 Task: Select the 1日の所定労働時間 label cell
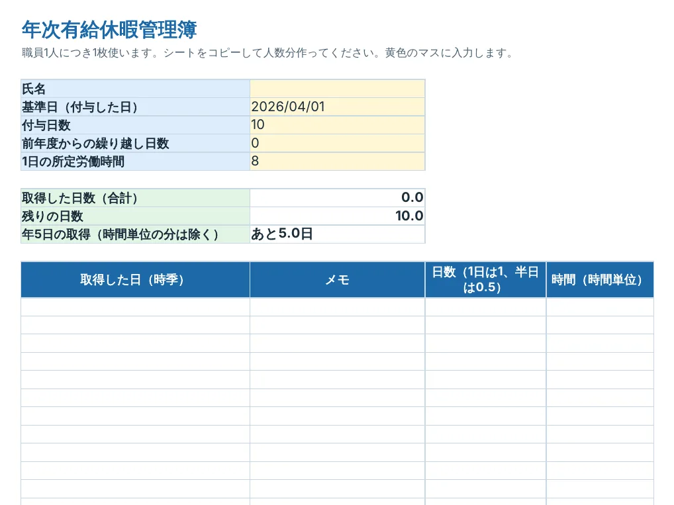[136, 161]
